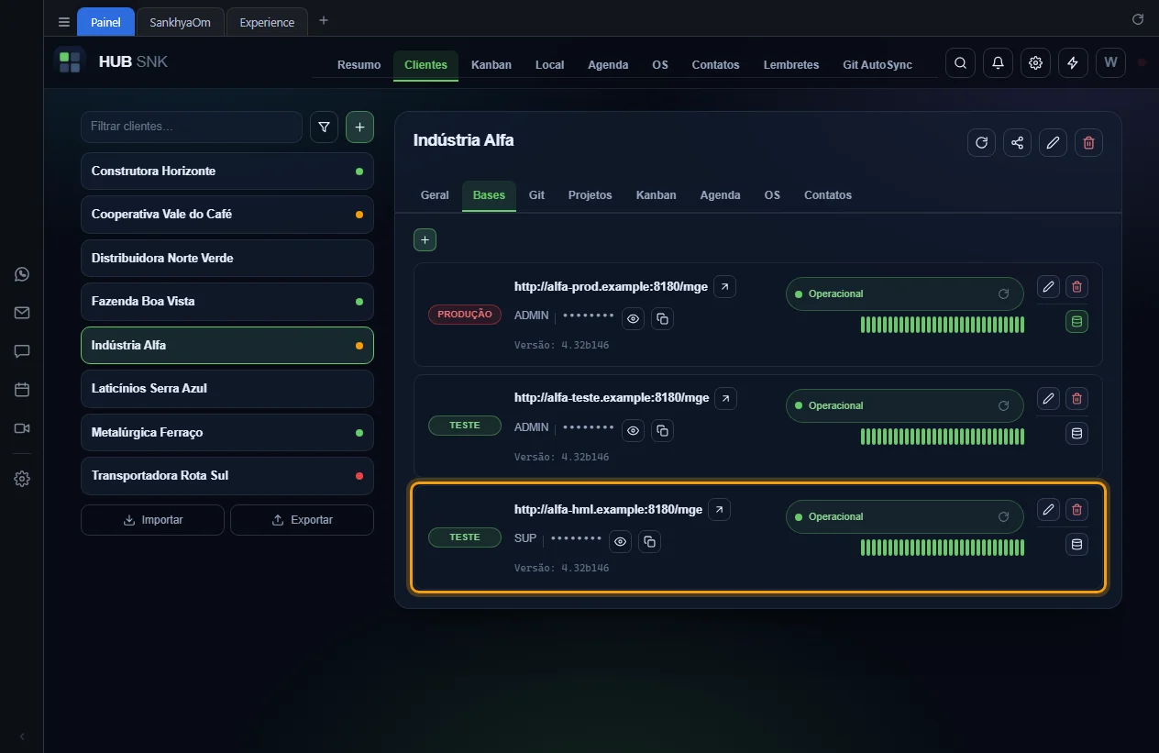Delete the alfa-hml base
Image resolution: width=1159 pixels, height=753 pixels.
(x=1077, y=509)
